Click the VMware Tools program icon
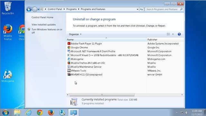Viewport: 206px width, 116px height. 69,71
